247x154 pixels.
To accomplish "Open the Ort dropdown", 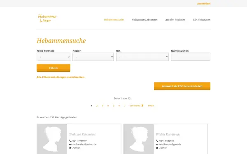I will [x=142, y=57].
